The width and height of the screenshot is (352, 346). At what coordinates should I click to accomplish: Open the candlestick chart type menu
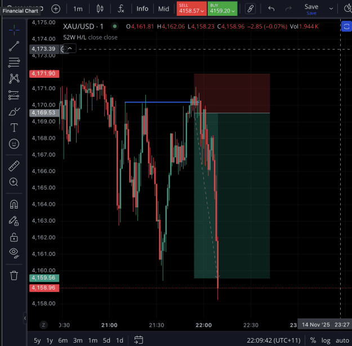(100, 9)
